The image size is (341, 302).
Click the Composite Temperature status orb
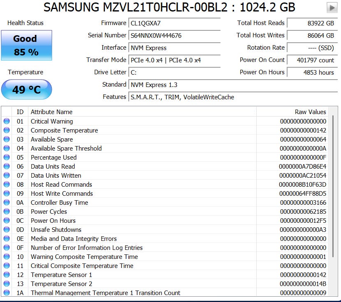7,130
